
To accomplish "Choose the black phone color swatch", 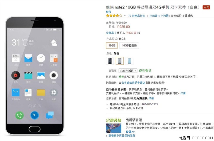I will coord(110,61).
